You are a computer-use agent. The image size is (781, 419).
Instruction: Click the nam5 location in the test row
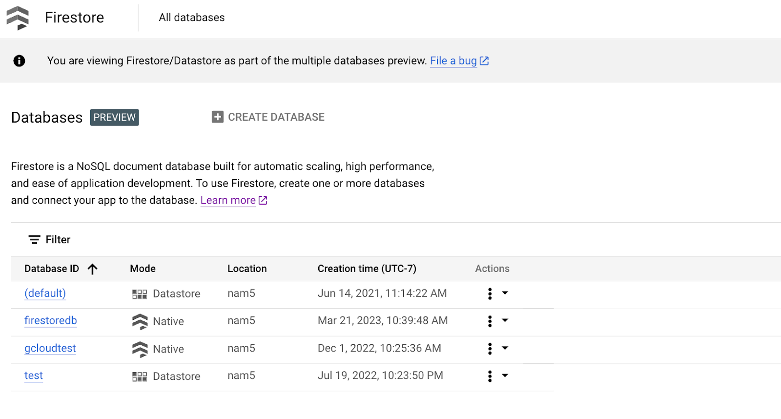click(x=241, y=376)
